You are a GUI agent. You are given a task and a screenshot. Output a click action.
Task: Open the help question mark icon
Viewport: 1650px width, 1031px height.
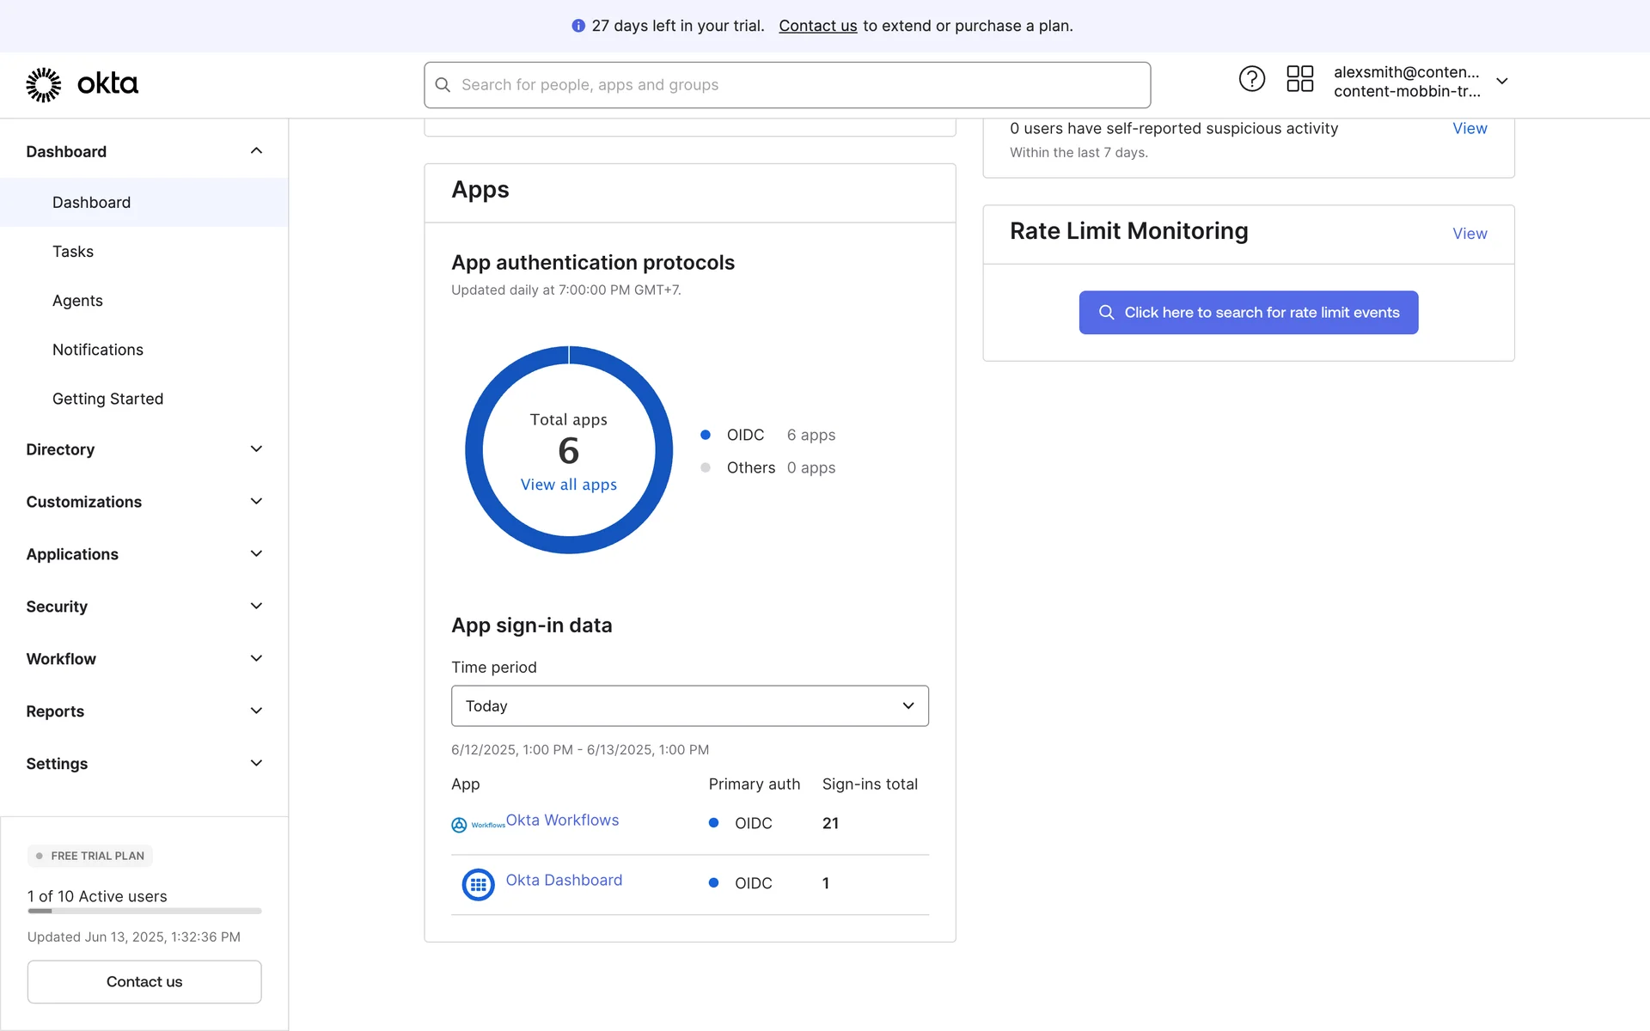coord(1251,79)
